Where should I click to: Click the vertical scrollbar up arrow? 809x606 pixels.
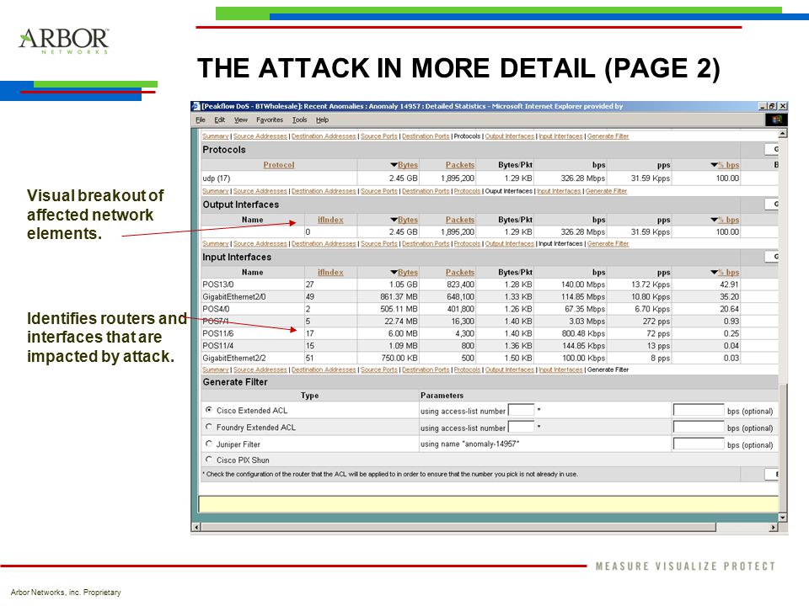(x=783, y=134)
